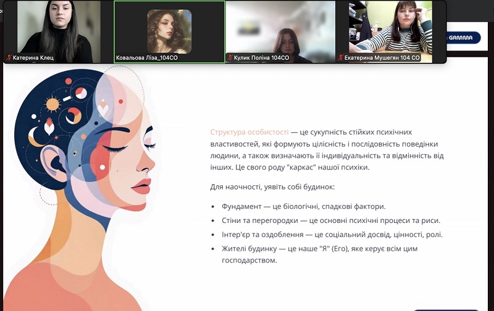Click the Gamma logo badge

[x=461, y=38]
